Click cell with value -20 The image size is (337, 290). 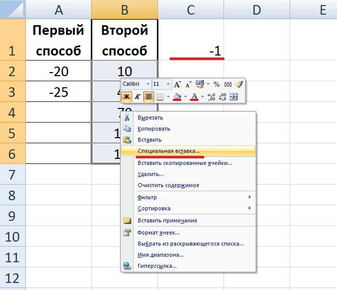click(x=59, y=71)
